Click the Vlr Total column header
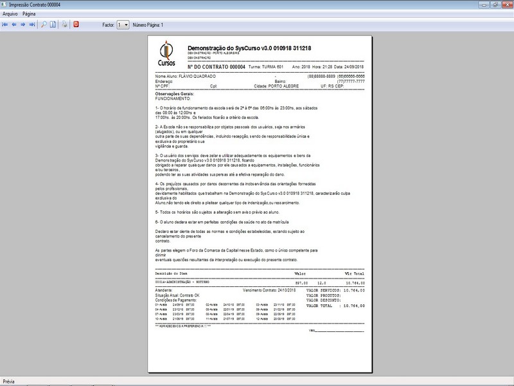Viewport: 514px width, 386px height. pos(355,273)
